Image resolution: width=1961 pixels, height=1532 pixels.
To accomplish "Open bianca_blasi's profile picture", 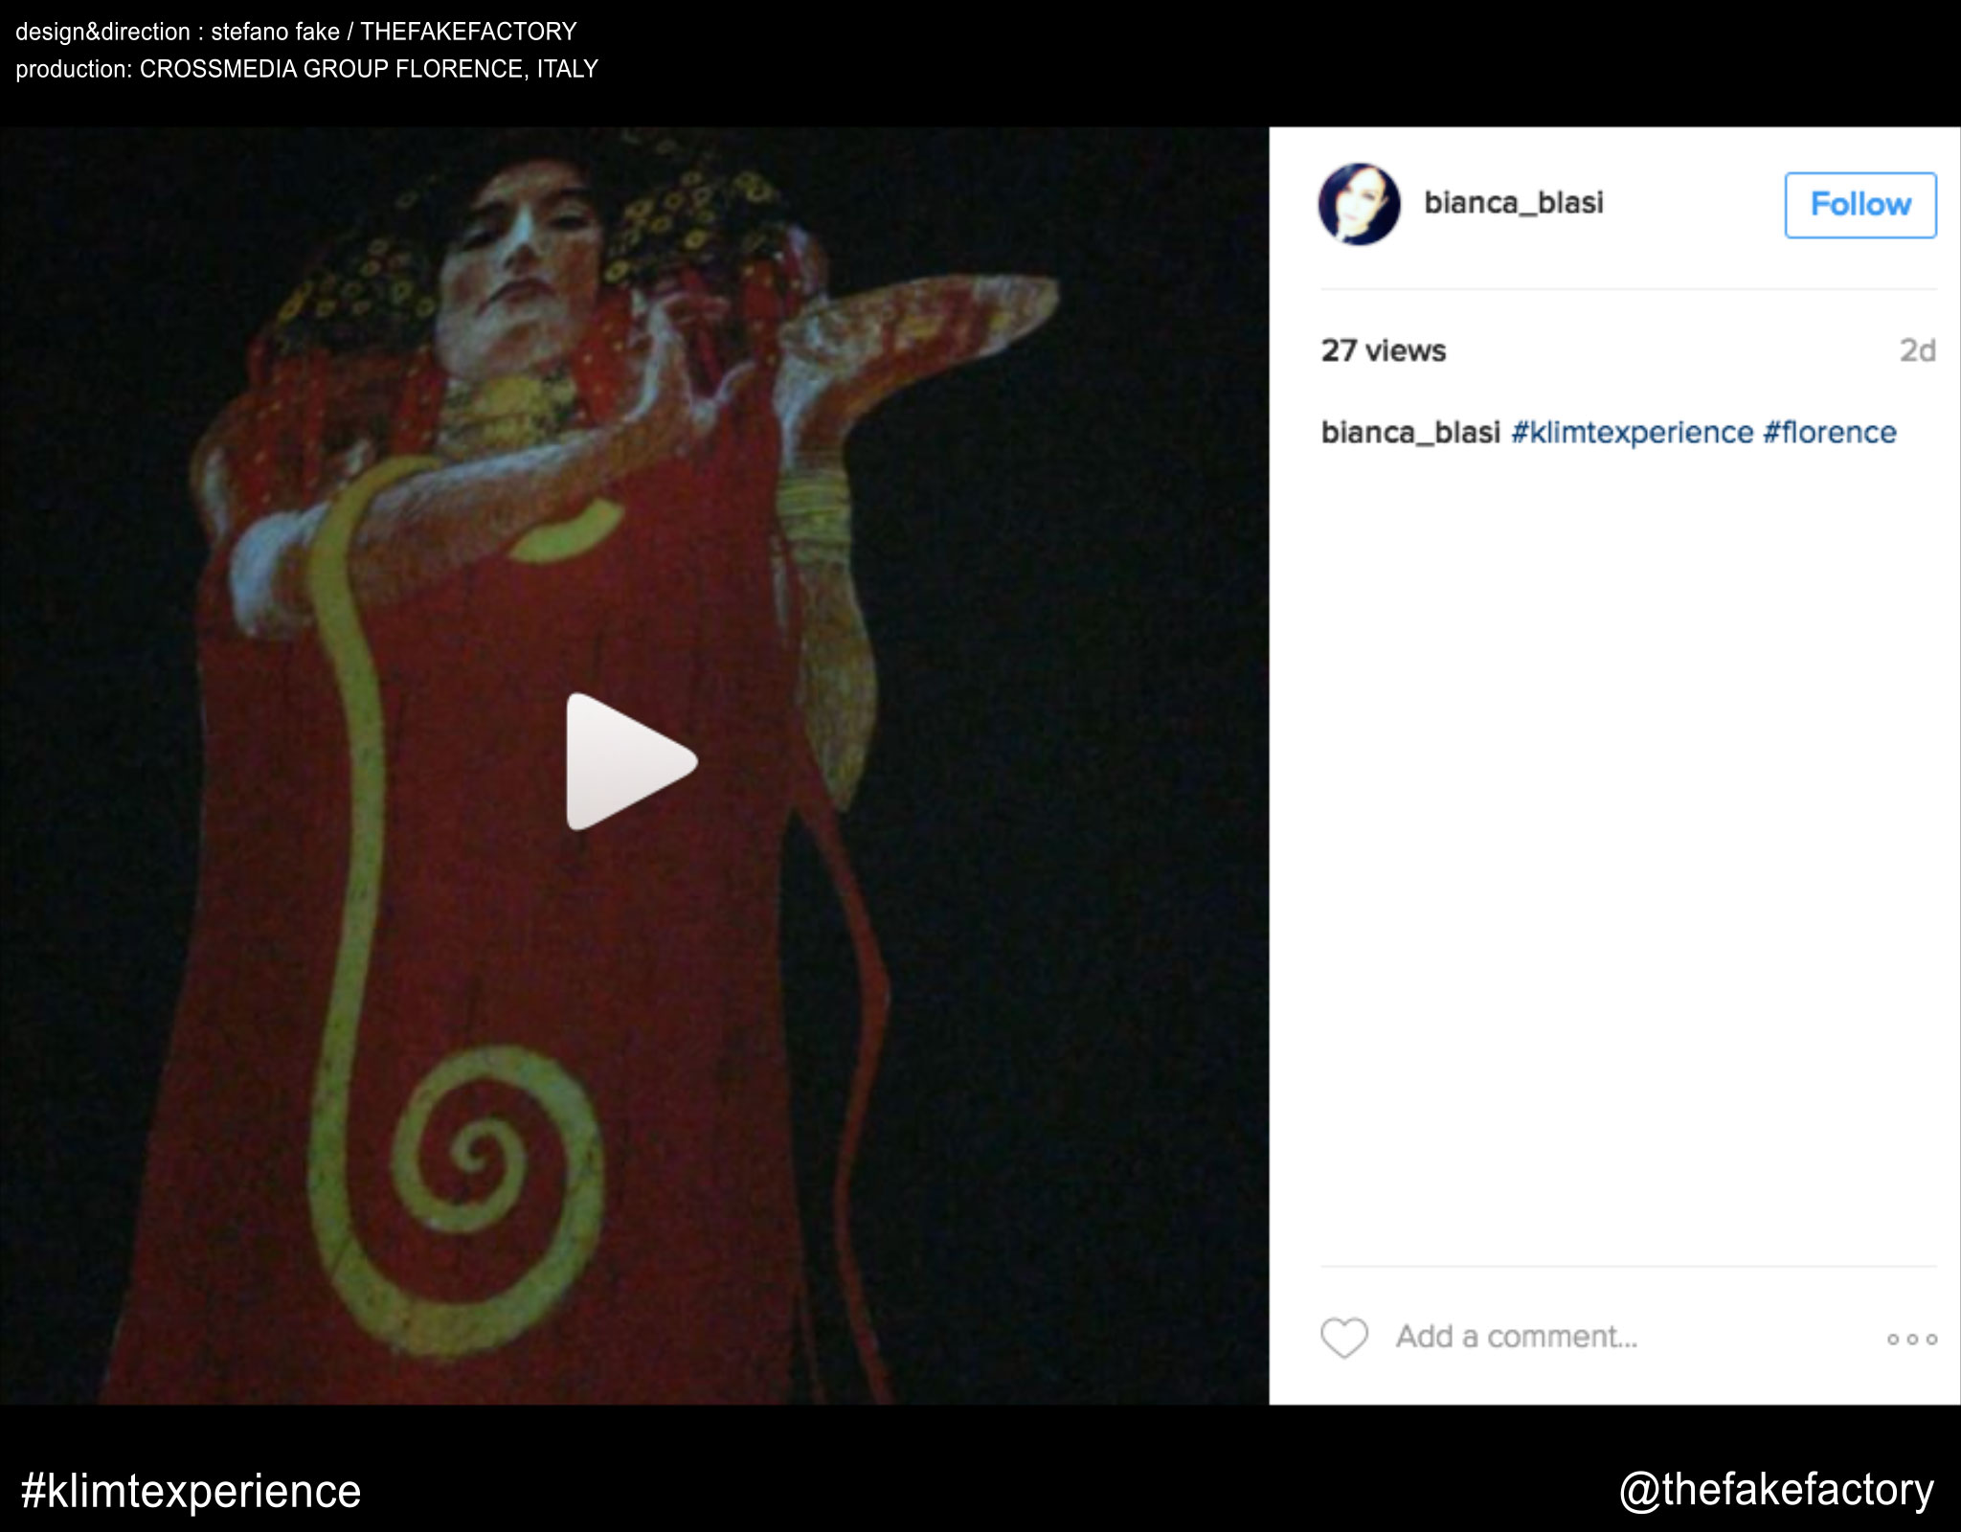I will click(x=1359, y=204).
